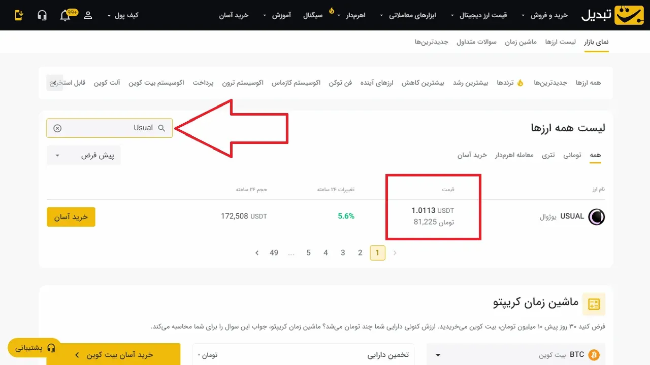This screenshot has width=650, height=365.
Task: Click the Usual search input field
Action: [110, 128]
